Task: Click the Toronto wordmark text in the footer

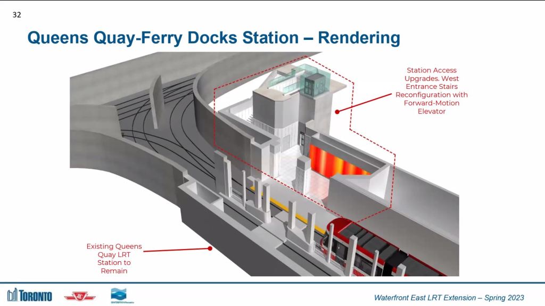Action: [36, 296]
